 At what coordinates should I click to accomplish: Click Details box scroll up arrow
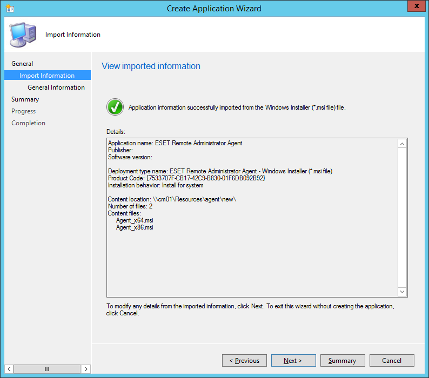coord(402,144)
